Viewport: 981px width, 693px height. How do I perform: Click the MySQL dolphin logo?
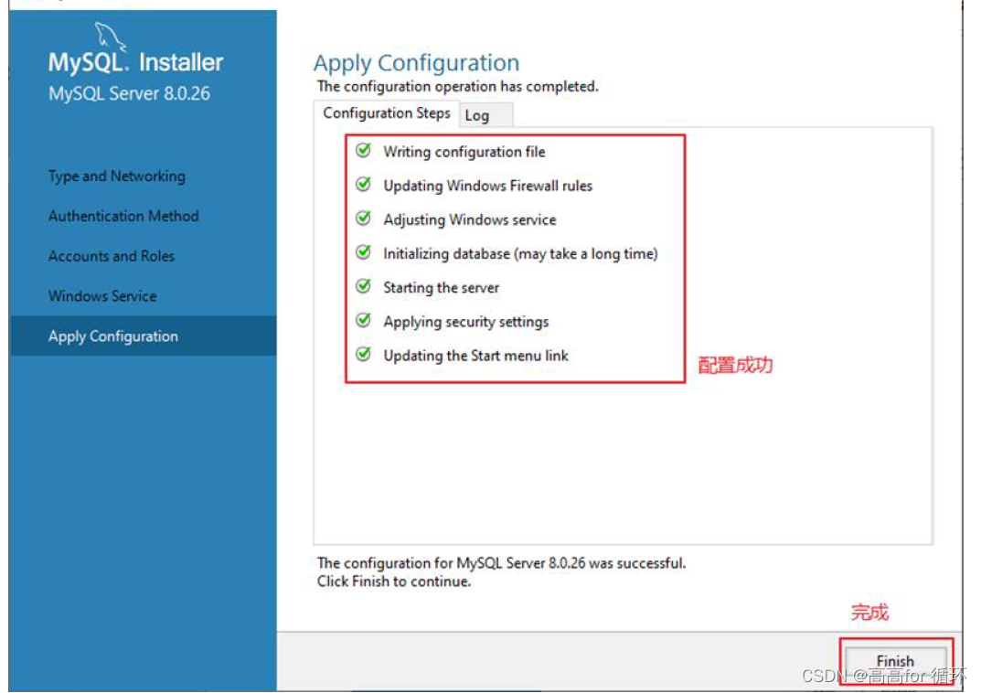point(110,37)
